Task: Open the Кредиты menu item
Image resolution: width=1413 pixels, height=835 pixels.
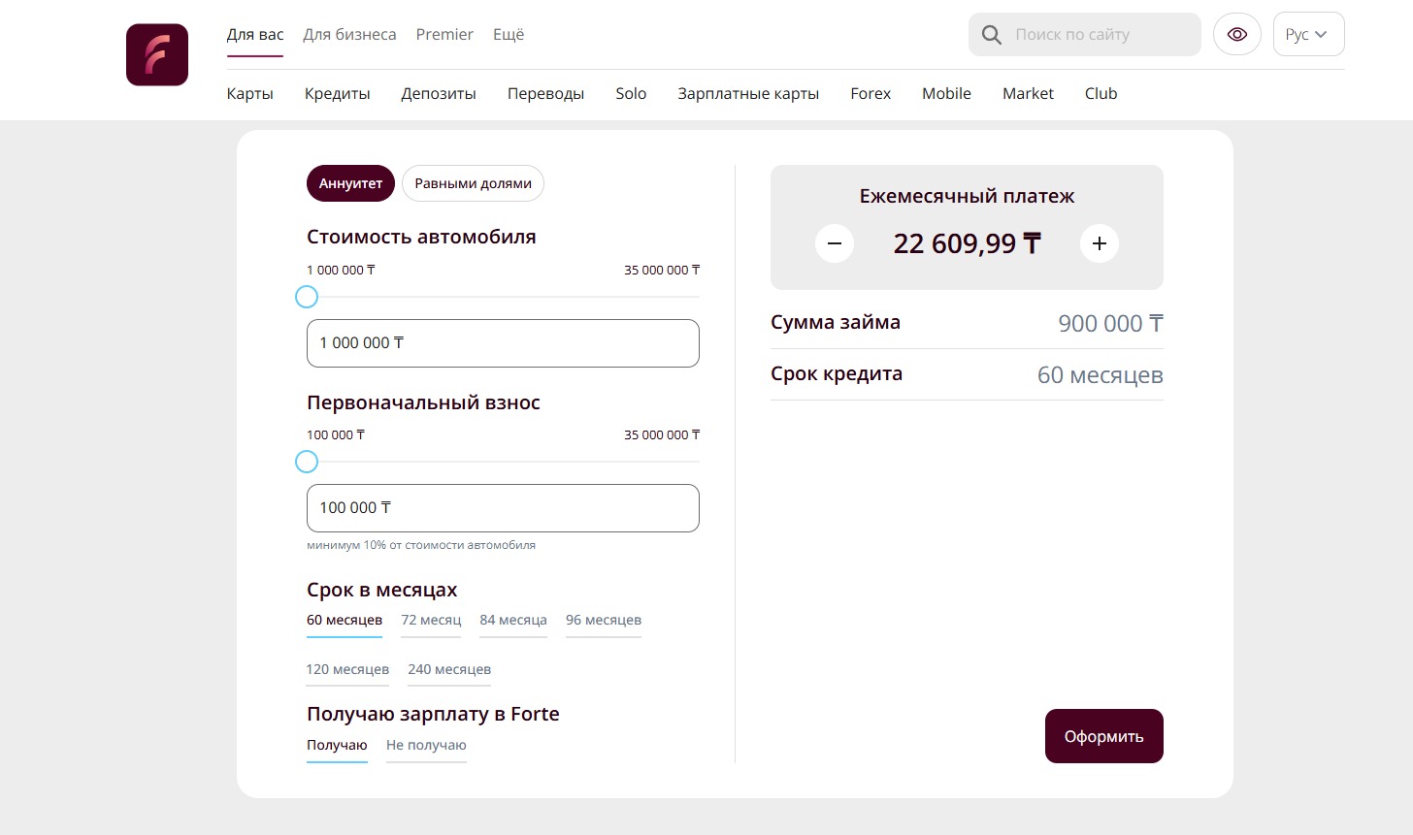Action: pos(338,94)
